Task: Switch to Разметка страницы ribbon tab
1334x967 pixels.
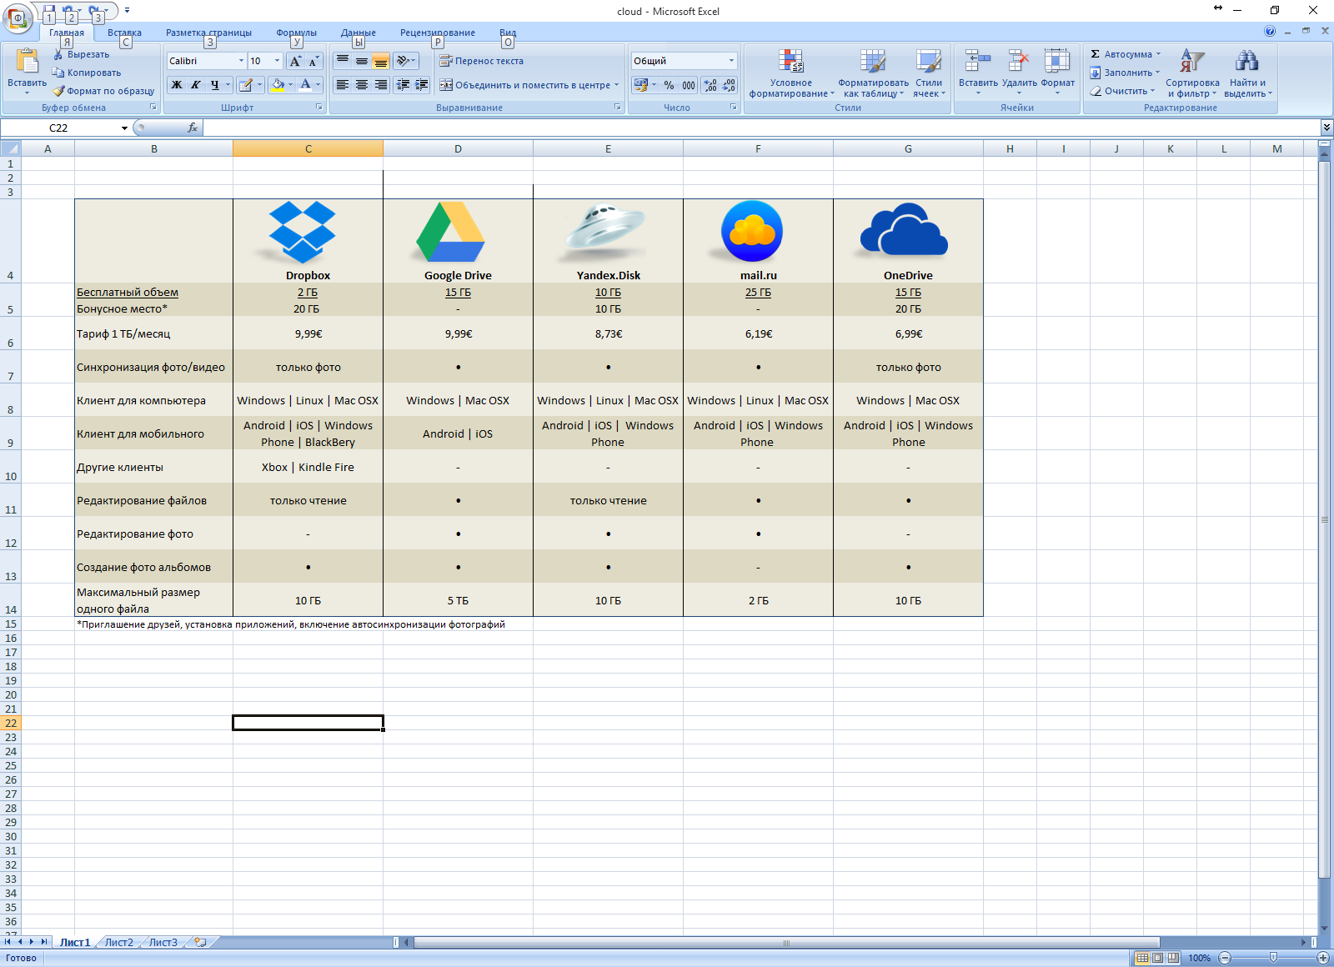Action: click(x=208, y=33)
